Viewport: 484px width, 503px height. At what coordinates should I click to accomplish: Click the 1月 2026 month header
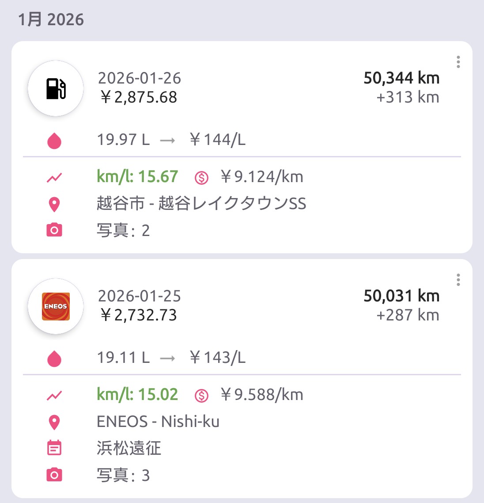(51, 20)
